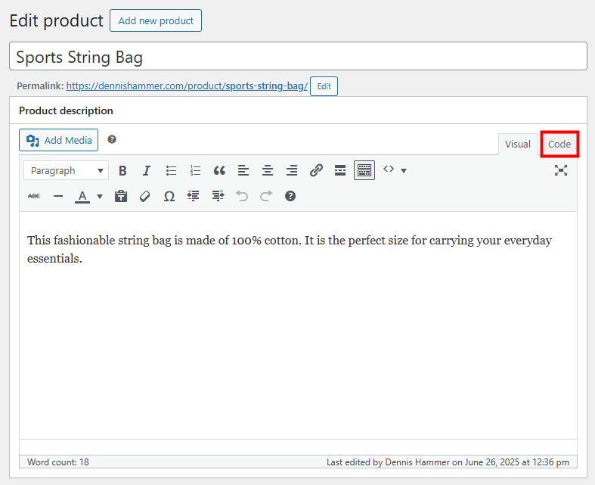Center align the paragraph text
Viewport: 595px width, 485px height.
(x=268, y=171)
